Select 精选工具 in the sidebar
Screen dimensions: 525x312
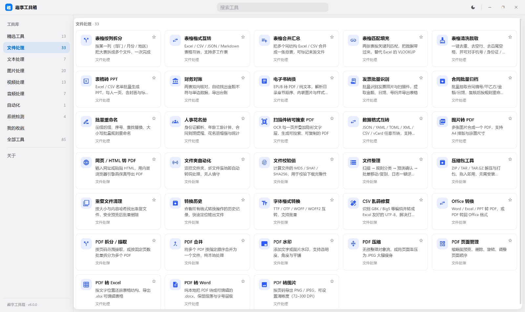pyautogui.click(x=36, y=36)
